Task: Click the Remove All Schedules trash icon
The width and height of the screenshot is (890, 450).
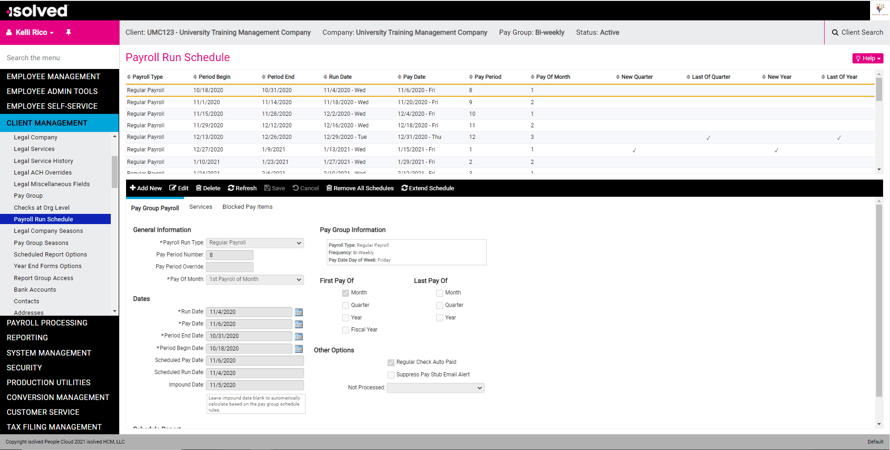Action: pyautogui.click(x=330, y=188)
